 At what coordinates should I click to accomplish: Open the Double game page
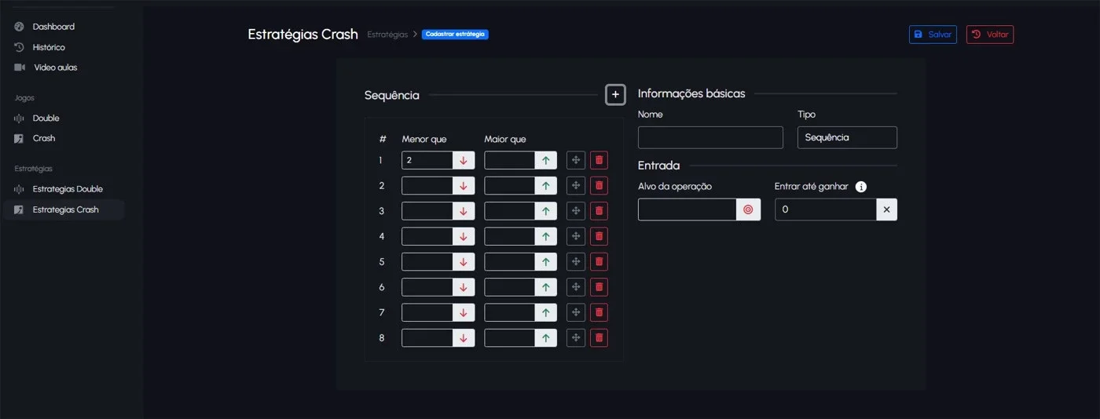[x=46, y=118]
